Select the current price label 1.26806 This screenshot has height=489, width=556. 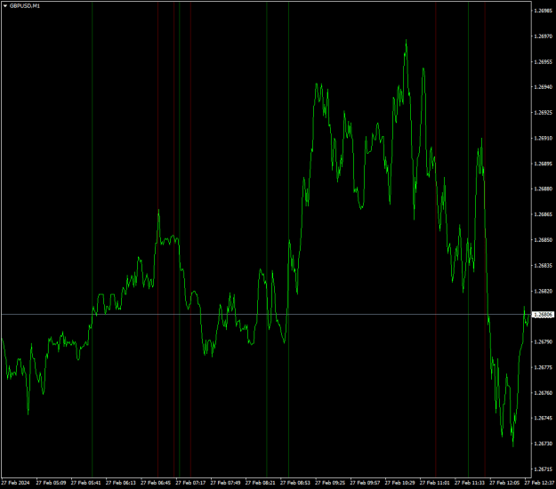(x=543, y=315)
